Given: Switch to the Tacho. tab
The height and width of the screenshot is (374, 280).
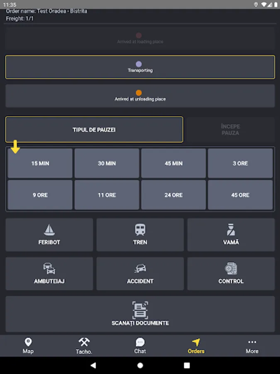Looking at the screenshot, I should [84, 346].
